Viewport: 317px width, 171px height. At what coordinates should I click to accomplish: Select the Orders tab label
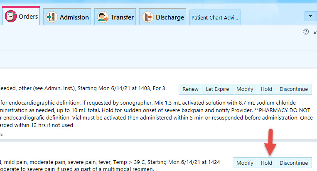(28, 16)
